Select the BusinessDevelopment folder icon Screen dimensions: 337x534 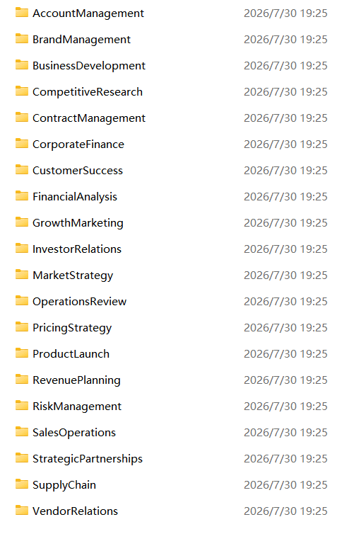tap(22, 65)
